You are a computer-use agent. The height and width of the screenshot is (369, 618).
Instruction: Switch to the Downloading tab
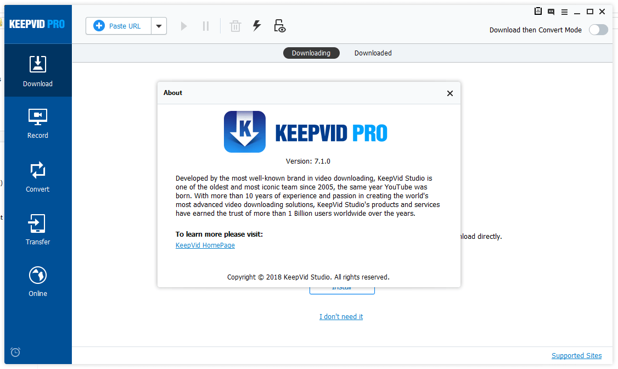(311, 53)
